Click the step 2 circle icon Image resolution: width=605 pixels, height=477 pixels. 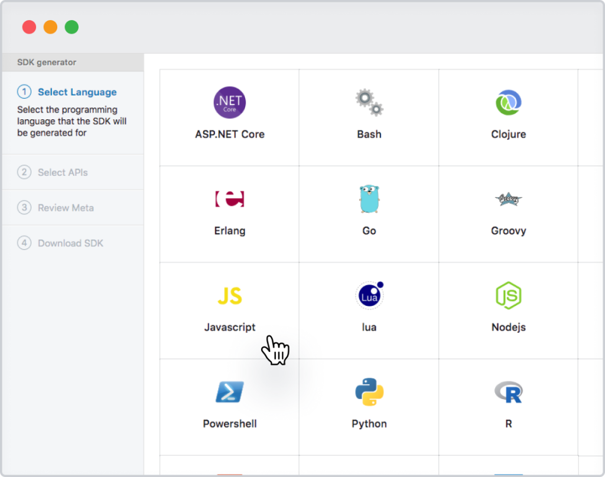(x=24, y=172)
